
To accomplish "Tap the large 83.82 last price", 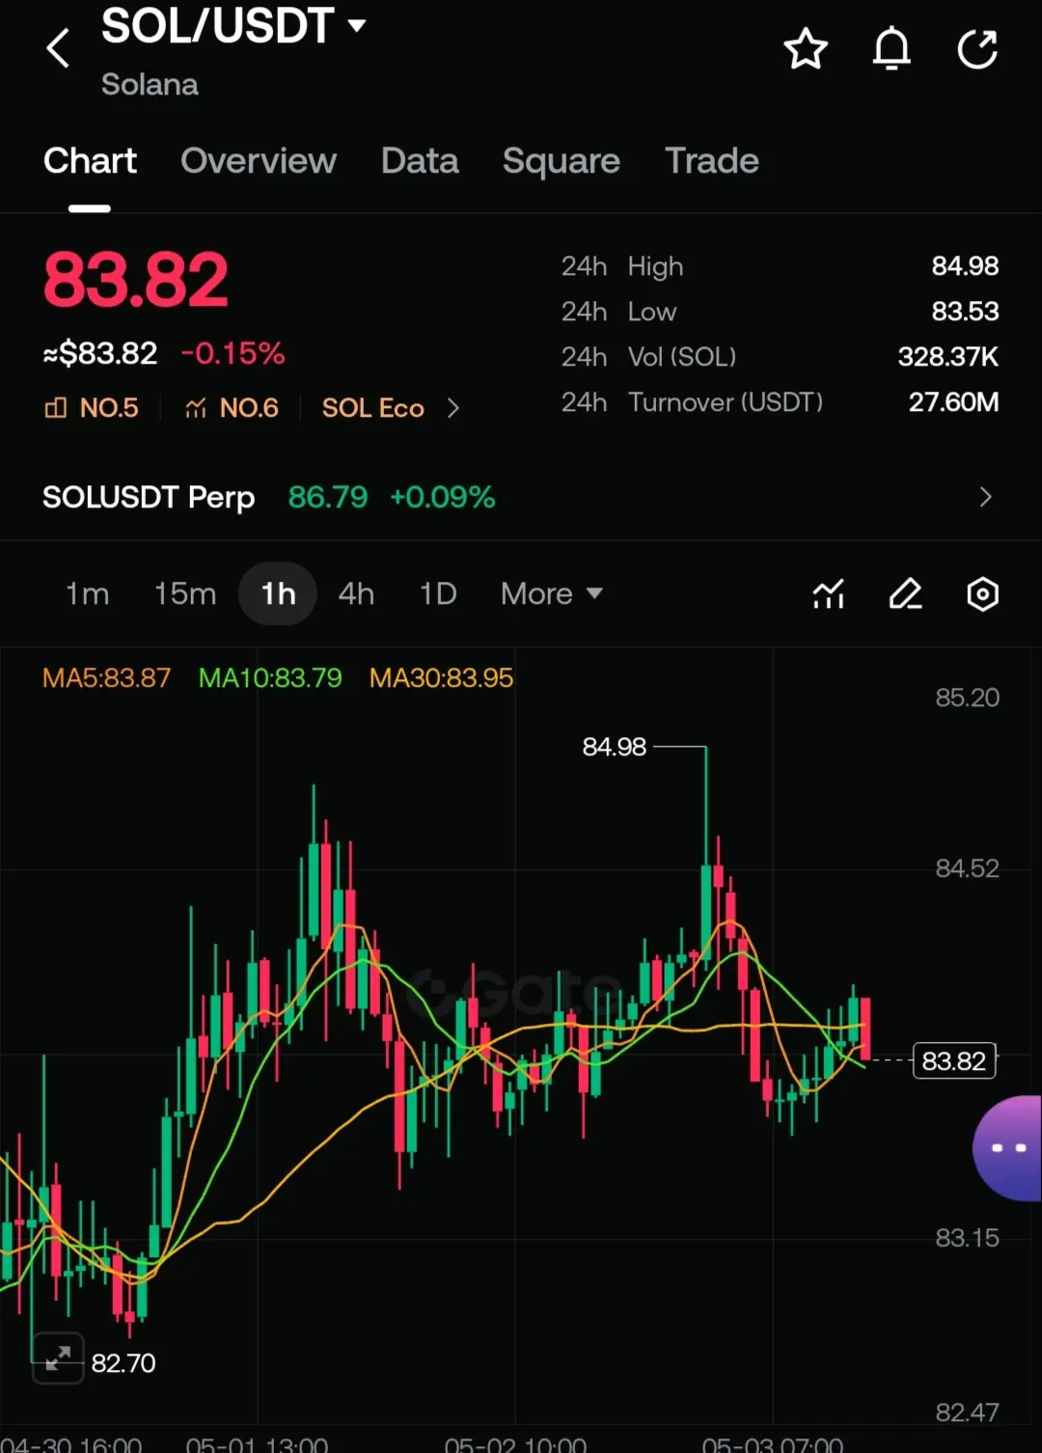I will tap(136, 281).
